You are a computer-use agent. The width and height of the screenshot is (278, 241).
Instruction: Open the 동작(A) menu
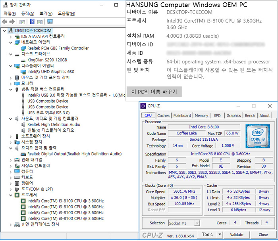click(28, 13)
